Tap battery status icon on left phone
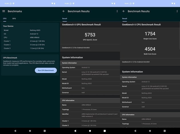 55,3
